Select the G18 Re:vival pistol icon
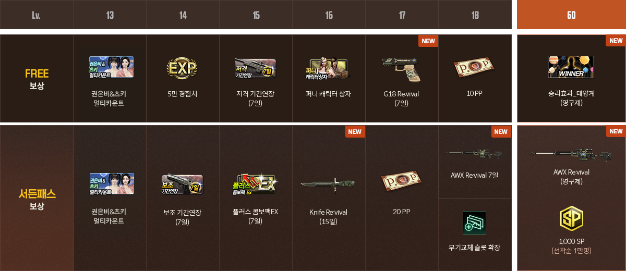The height and width of the screenshot is (271, 626). [x=401, y=68]
